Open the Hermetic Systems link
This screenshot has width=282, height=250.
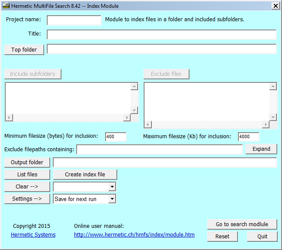(33, 235)
